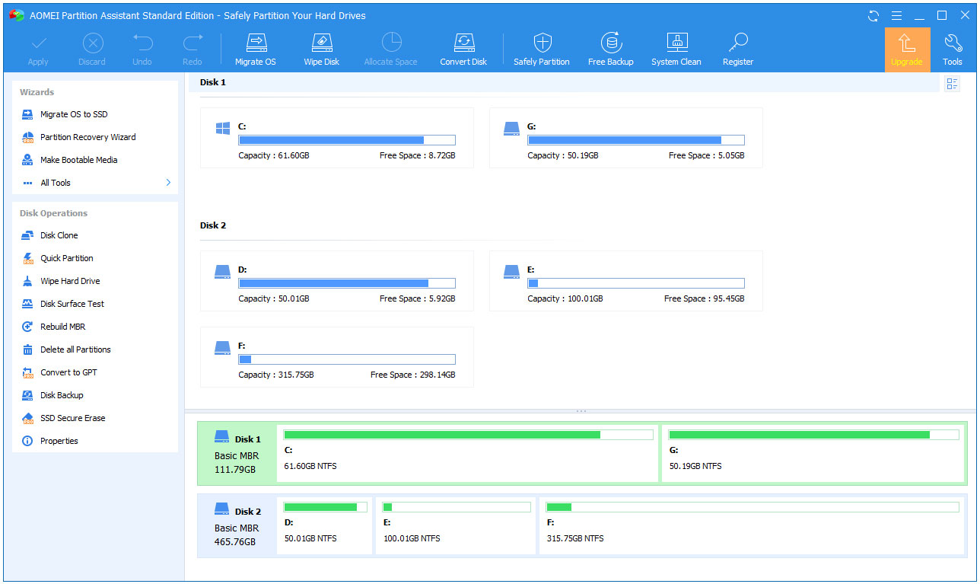Launch the Safely Partition shield icon
The height and width of the screenshot is (584, 980).
coord(541,43)
